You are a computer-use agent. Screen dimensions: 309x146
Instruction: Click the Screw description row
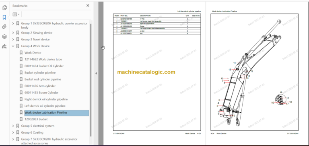142,26
